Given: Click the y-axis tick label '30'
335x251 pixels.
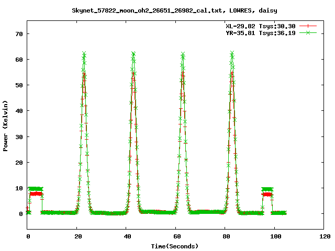Looking at the screenshot, I should tap(19, 137).
